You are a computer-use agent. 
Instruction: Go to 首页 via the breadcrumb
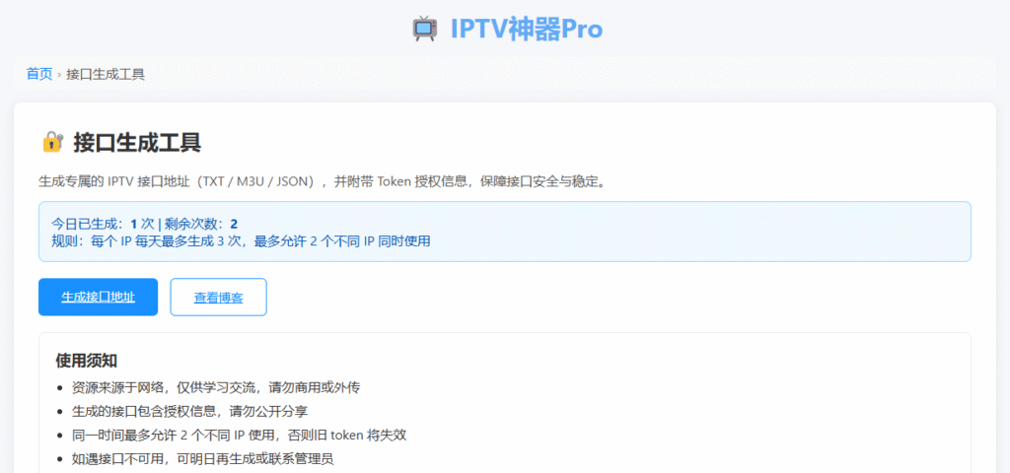39,74
